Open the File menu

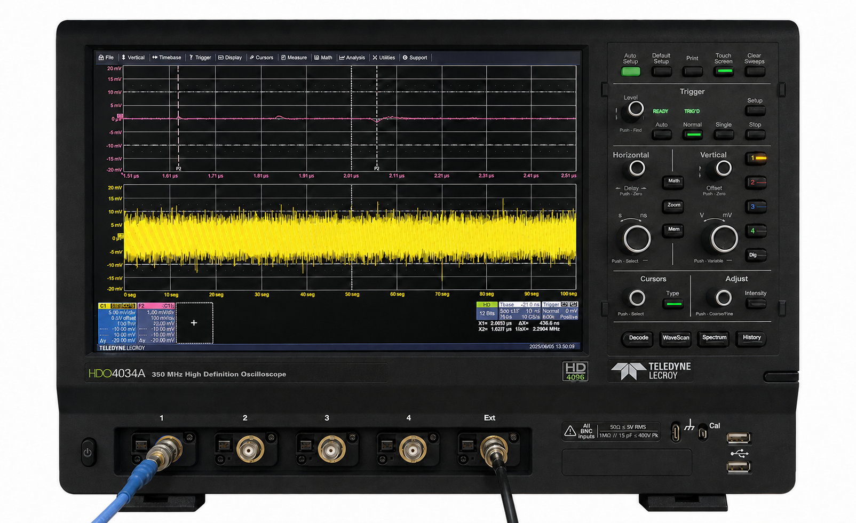click(x=106, y=58)
